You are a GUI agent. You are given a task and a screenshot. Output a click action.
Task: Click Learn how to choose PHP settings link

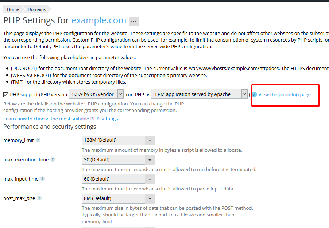[x=61, y=119]
